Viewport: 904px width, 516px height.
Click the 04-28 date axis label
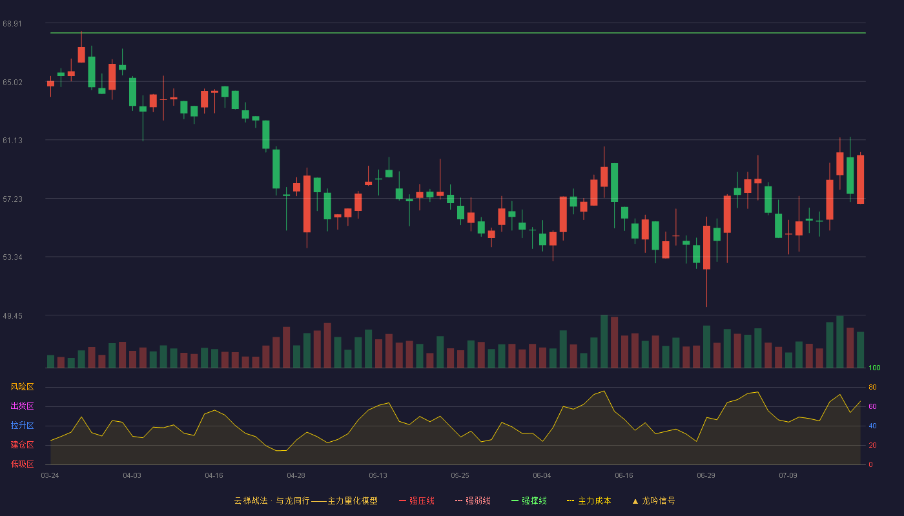pos(296,475)
